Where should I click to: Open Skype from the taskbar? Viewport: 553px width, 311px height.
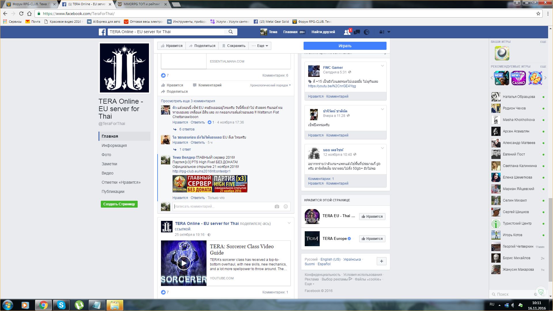tap(61, 305)
